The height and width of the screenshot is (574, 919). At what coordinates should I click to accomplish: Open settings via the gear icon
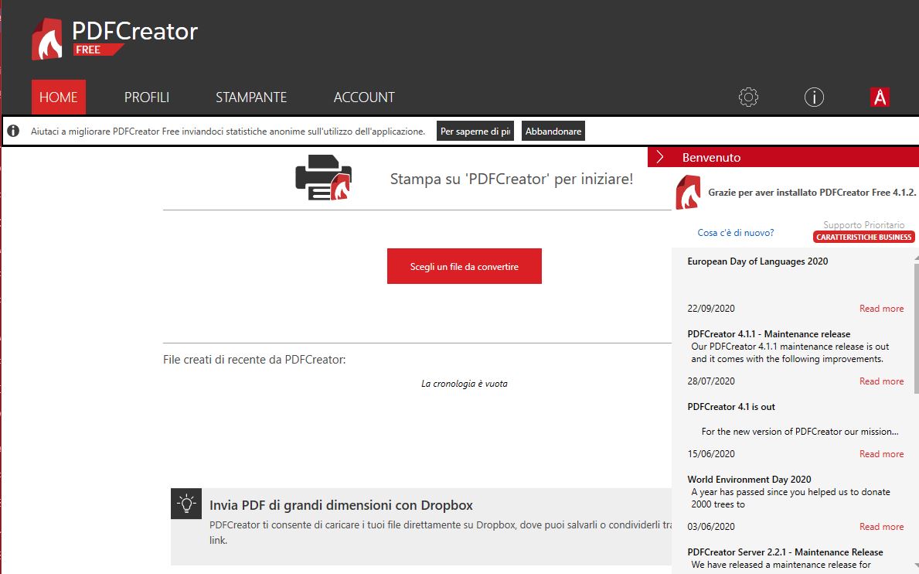(x=748, y=97)
